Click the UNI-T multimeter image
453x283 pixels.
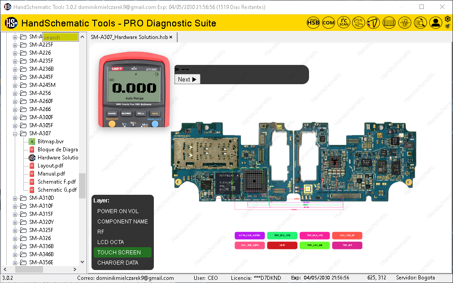(x=134, y=90)
